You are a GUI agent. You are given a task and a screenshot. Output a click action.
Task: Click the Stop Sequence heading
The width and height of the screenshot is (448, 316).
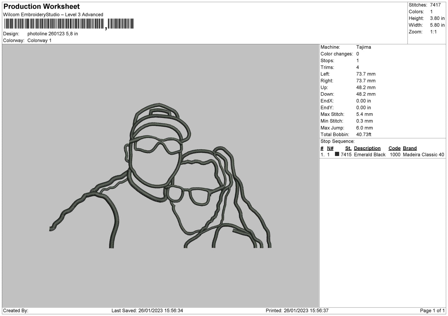point(337,141)
